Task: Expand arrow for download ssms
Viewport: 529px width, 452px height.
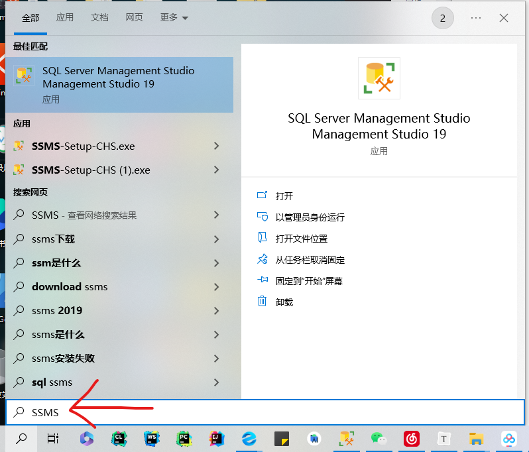Action: coord(217,287)
